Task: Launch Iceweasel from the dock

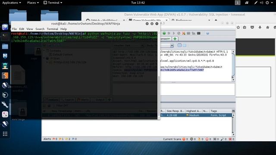Action: pos(5,27)
